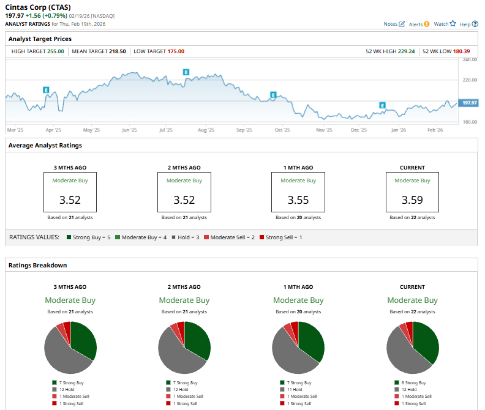485x410 pixels.
Task: Click the earnings marker near Apr '25
Action: (x=46, y=90)
